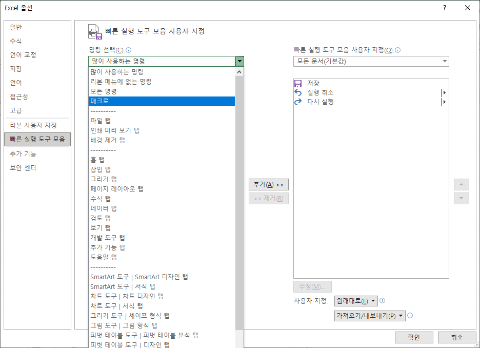The image size is (480, 348).
Task: Open the 가져오기/내보내기(P) dropdown
Action: (x=370, y=316)
